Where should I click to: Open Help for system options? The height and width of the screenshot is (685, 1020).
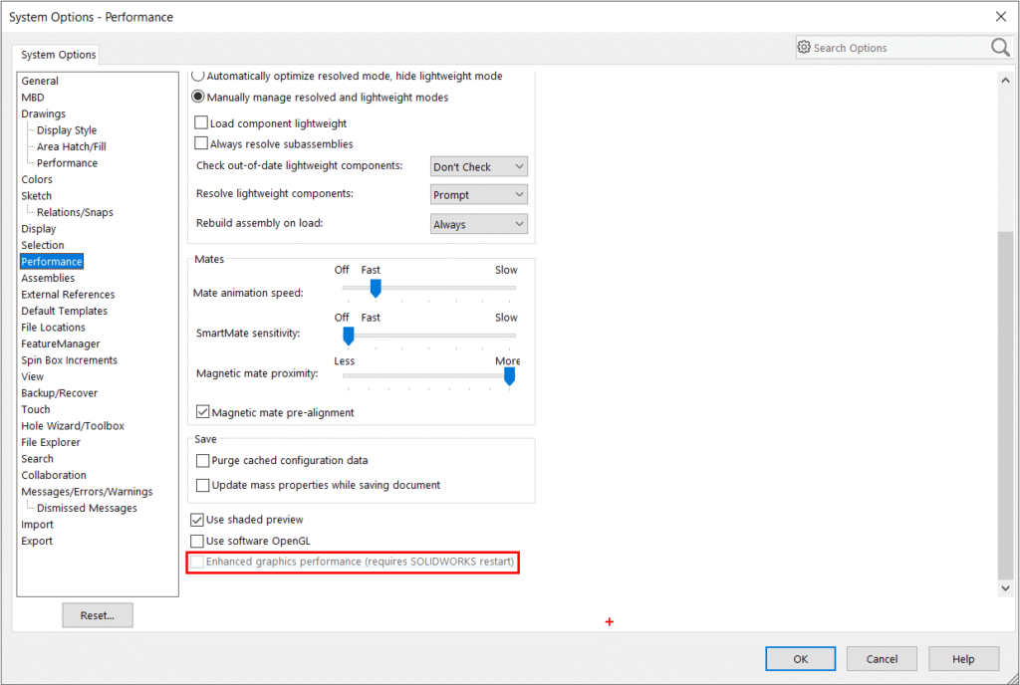tap(963, 658)
